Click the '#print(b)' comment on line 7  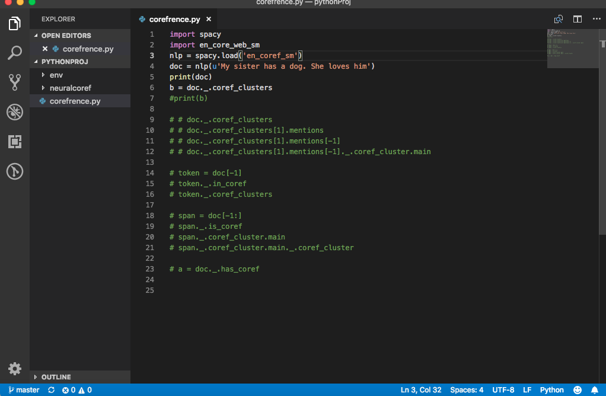click(x=188, y=98)
